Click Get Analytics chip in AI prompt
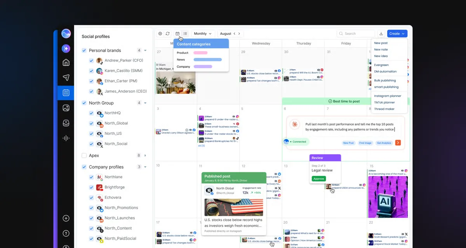 tap(384, 143)
